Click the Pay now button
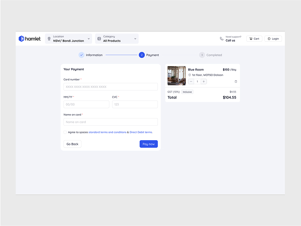 click(x=149, y=144)
